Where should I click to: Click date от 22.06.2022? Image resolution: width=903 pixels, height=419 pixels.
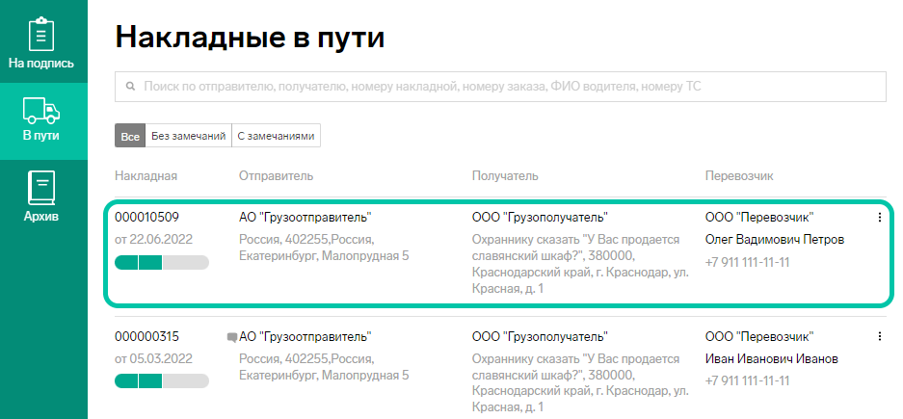154,240
